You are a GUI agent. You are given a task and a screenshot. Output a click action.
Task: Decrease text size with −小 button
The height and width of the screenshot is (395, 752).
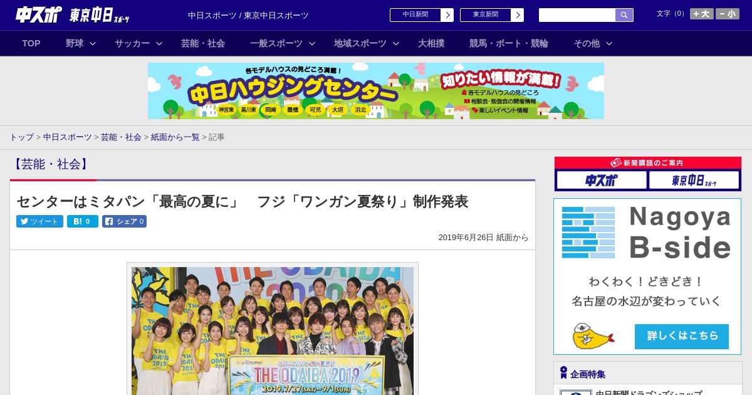[x=728, y=14]
